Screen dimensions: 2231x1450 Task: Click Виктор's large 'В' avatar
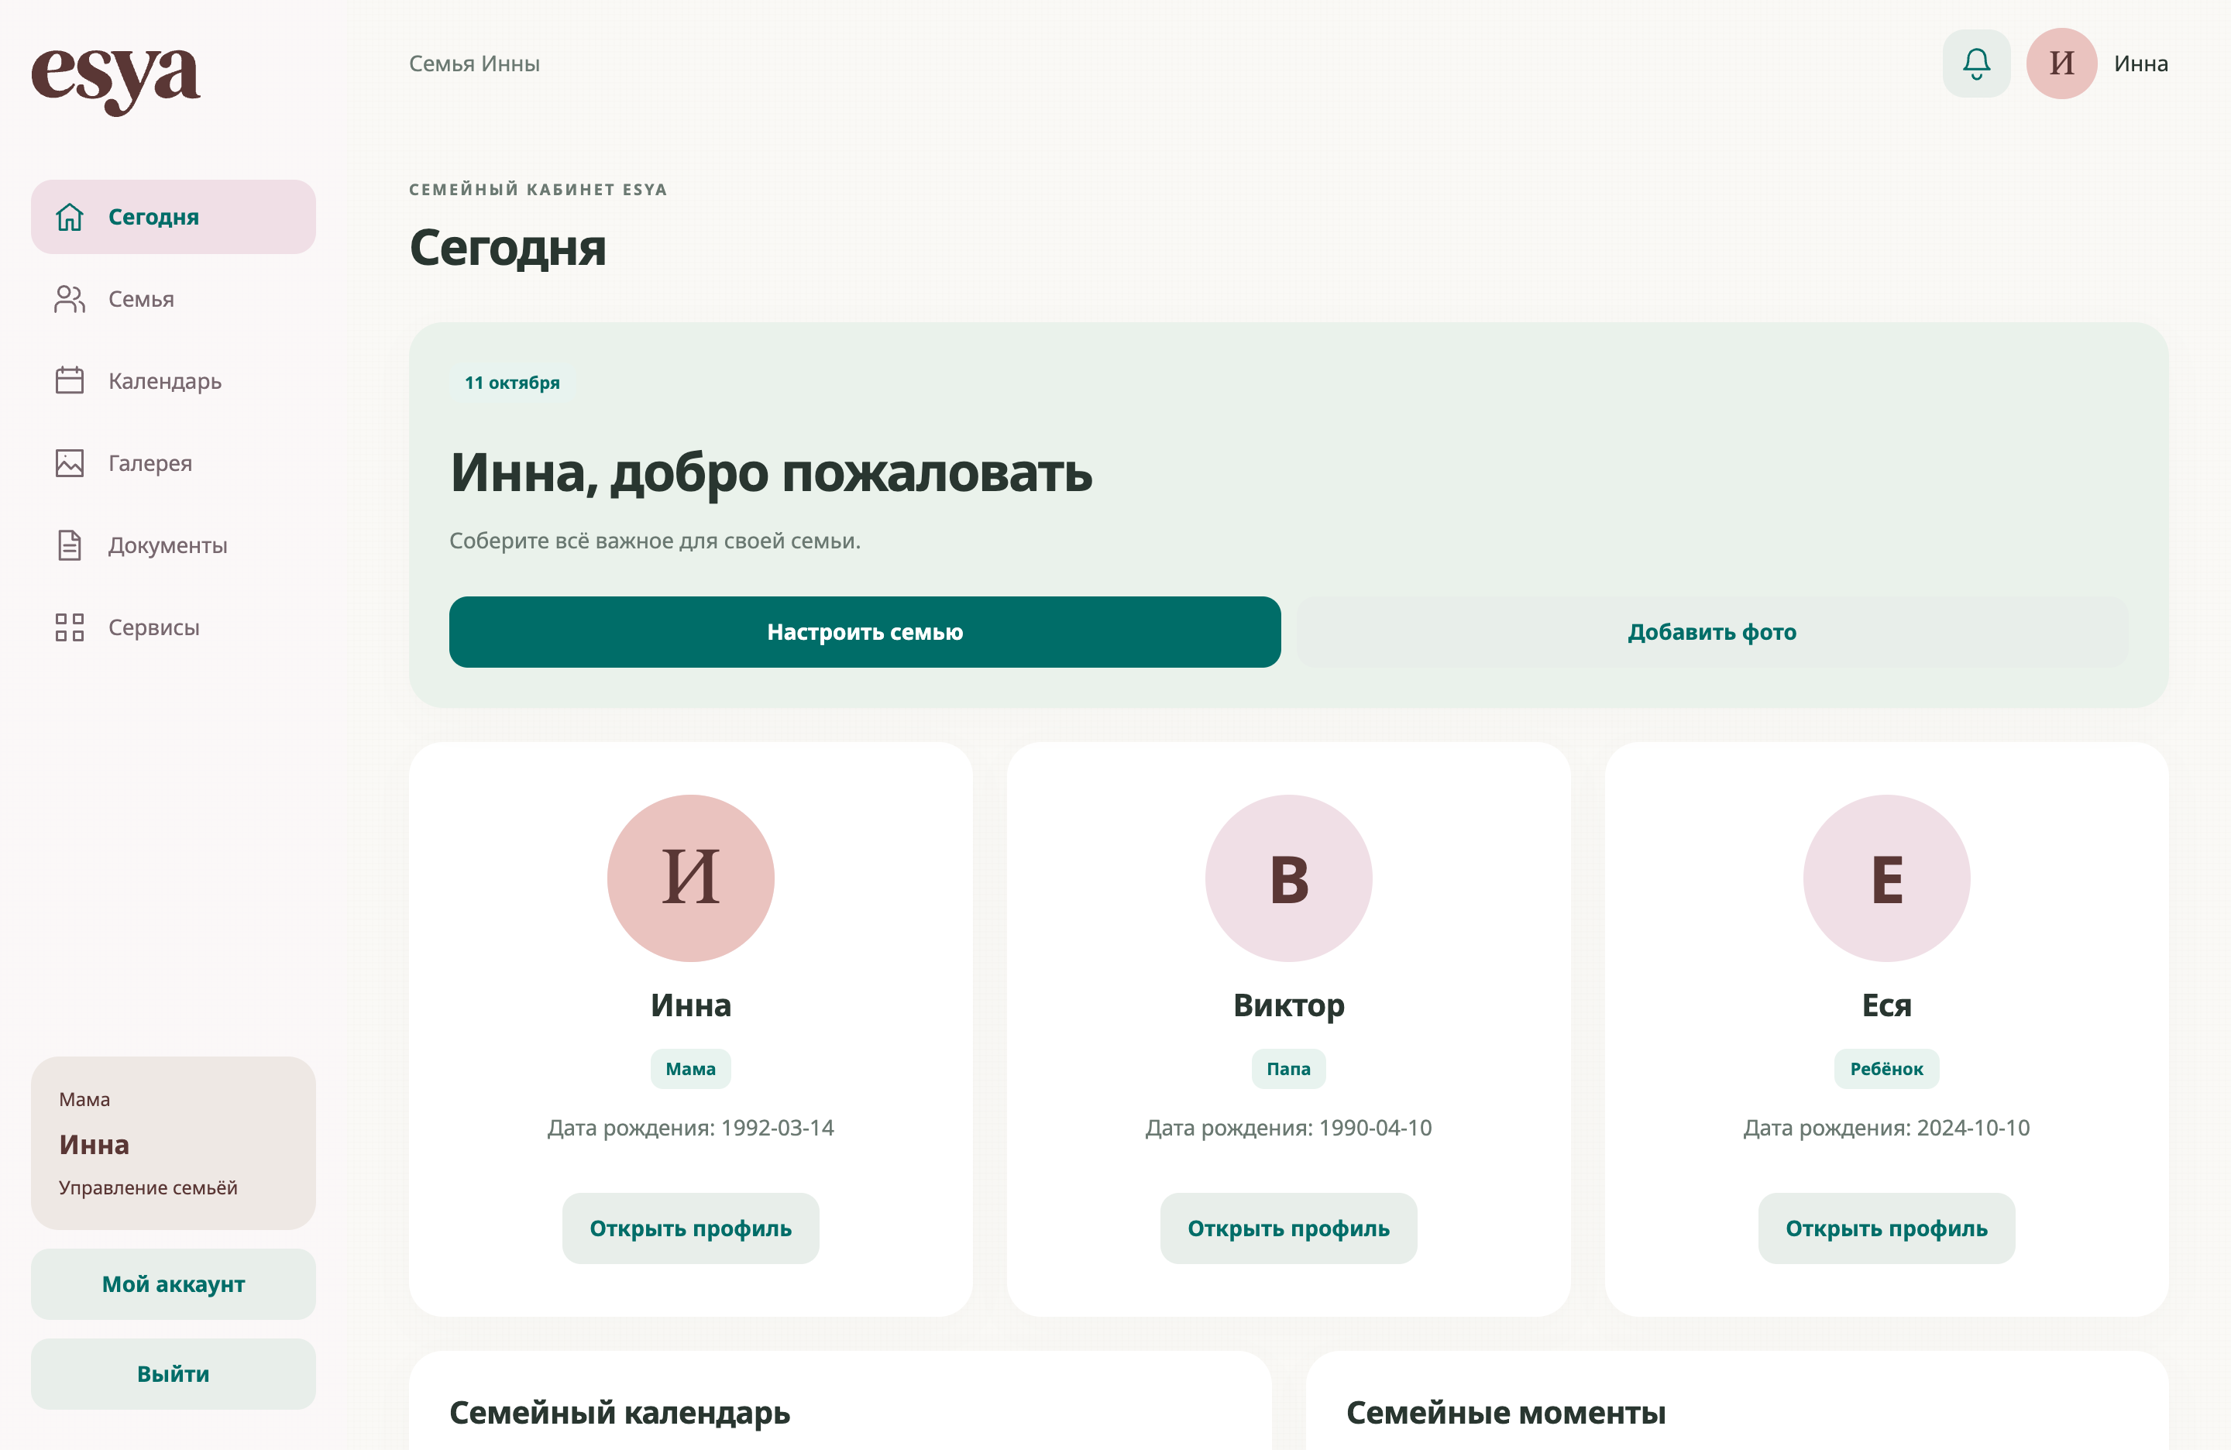coord(1289,878)
